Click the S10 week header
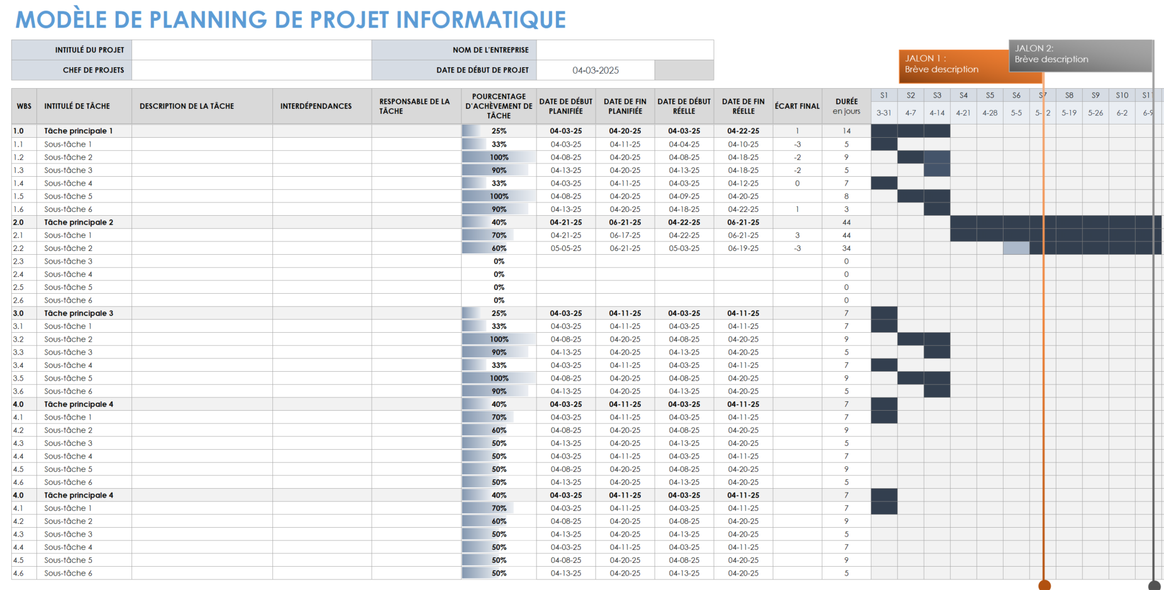The image size is (1164, 590). [1122, 96]
